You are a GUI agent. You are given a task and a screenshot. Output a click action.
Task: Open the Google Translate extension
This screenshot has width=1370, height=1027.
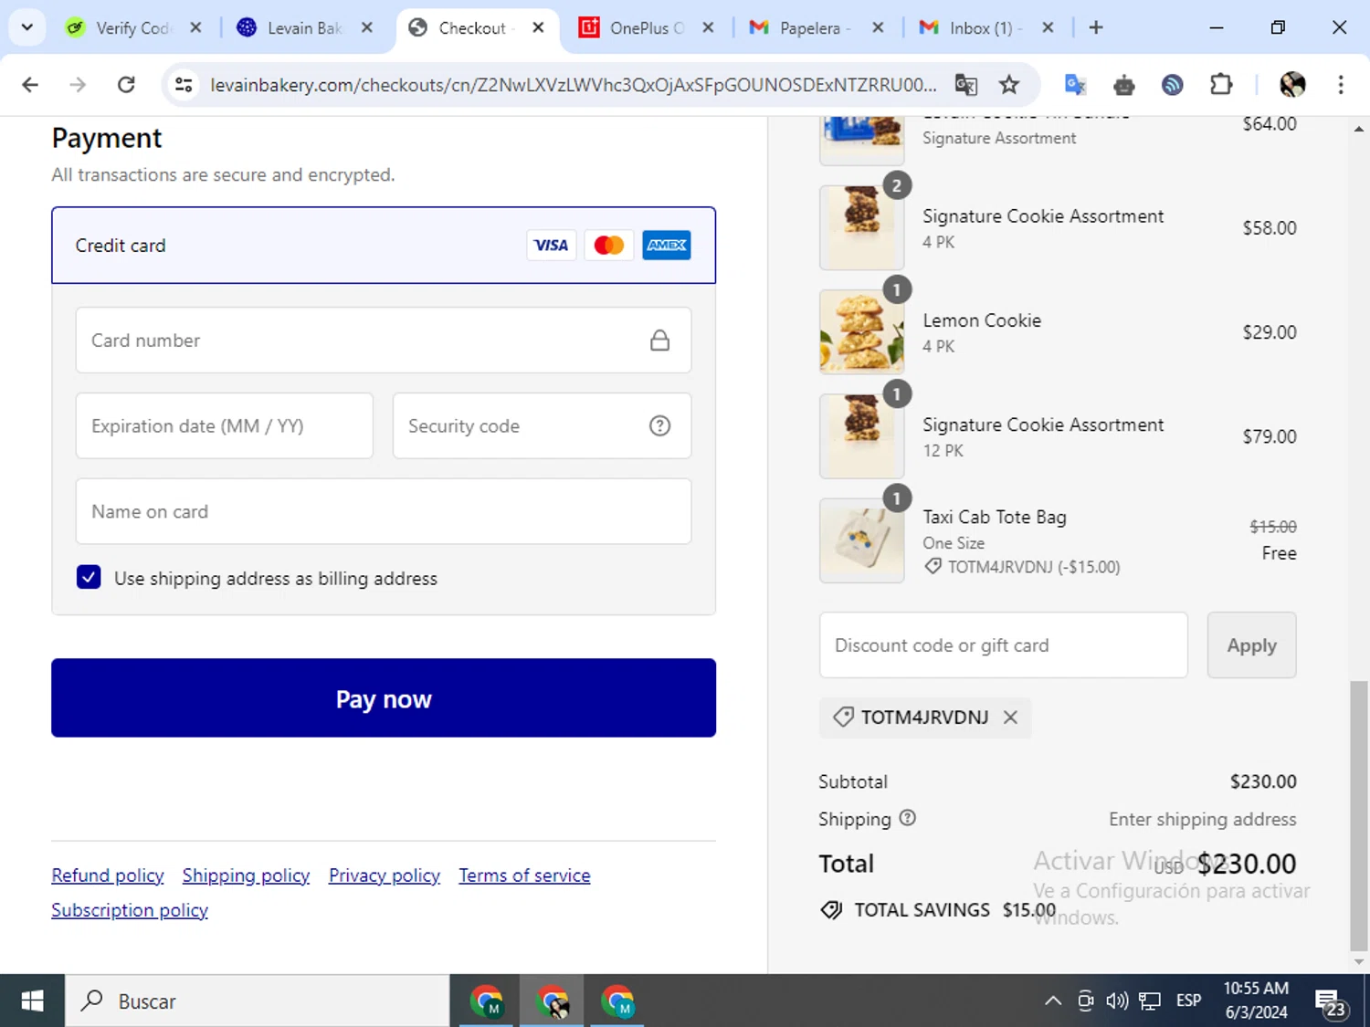pyautogui.click(x=1076, y=85)
